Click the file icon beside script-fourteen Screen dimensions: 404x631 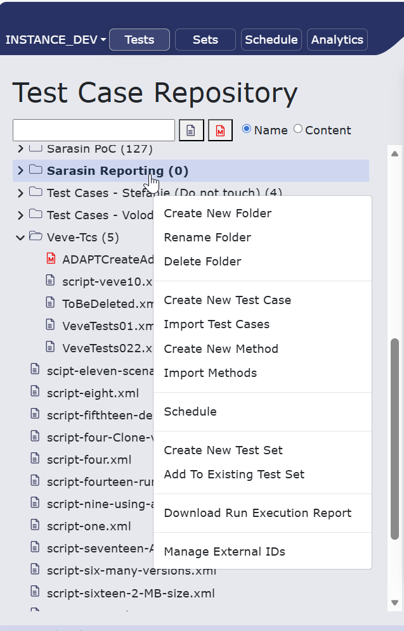[36, 480]
